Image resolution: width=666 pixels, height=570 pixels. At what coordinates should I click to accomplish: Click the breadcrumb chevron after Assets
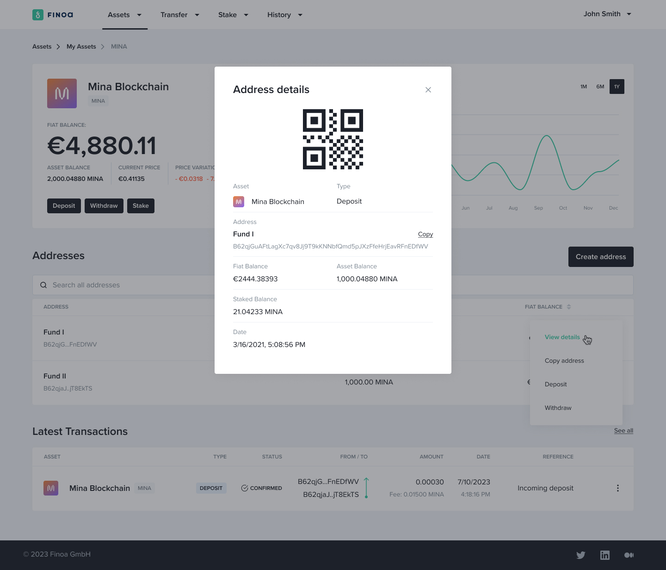click(58, 47)
